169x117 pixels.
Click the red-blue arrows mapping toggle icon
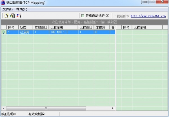19,16
